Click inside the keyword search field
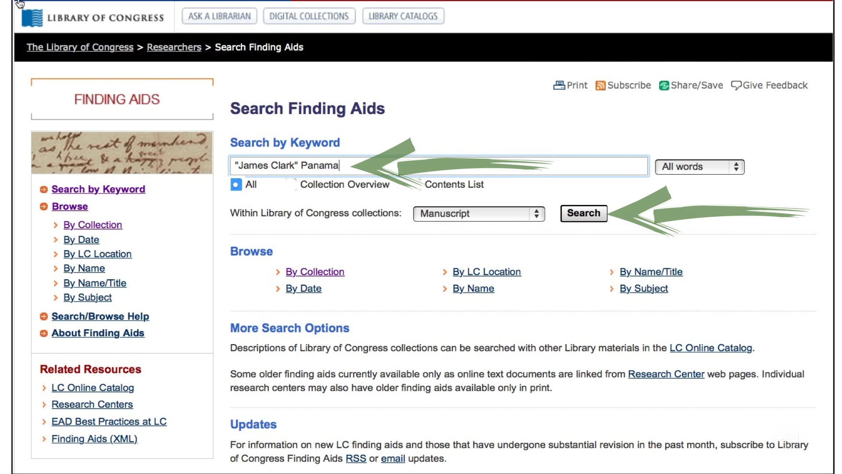842x474 pixels. tap(439, 166)
